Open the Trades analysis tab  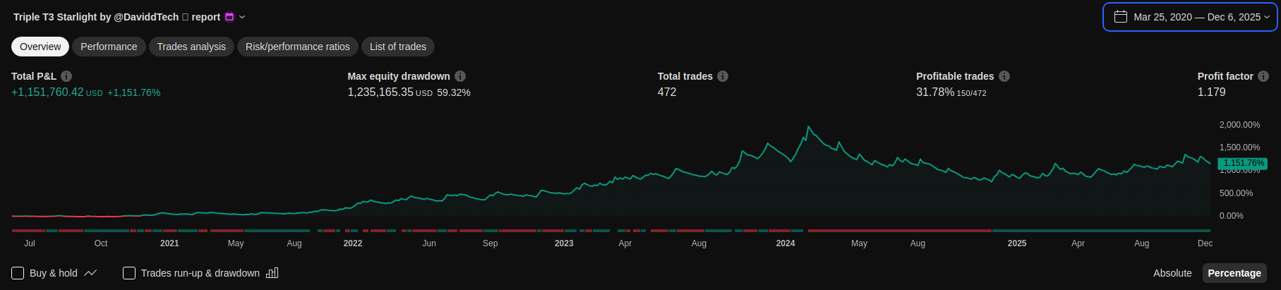click(191, 47)
